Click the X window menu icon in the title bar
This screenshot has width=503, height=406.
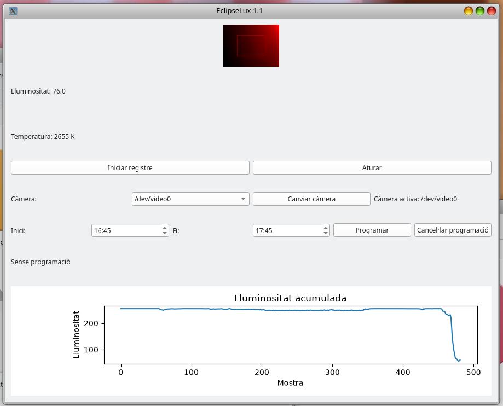click(13, 11)
